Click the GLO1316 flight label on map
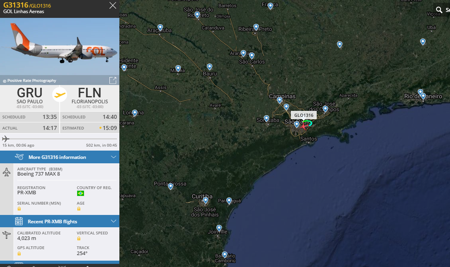This screenshot has height=267, width=450. click(304, 115)
